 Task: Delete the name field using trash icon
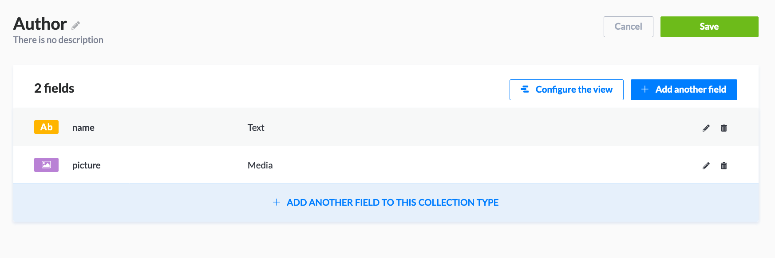[x=724, y=128]
